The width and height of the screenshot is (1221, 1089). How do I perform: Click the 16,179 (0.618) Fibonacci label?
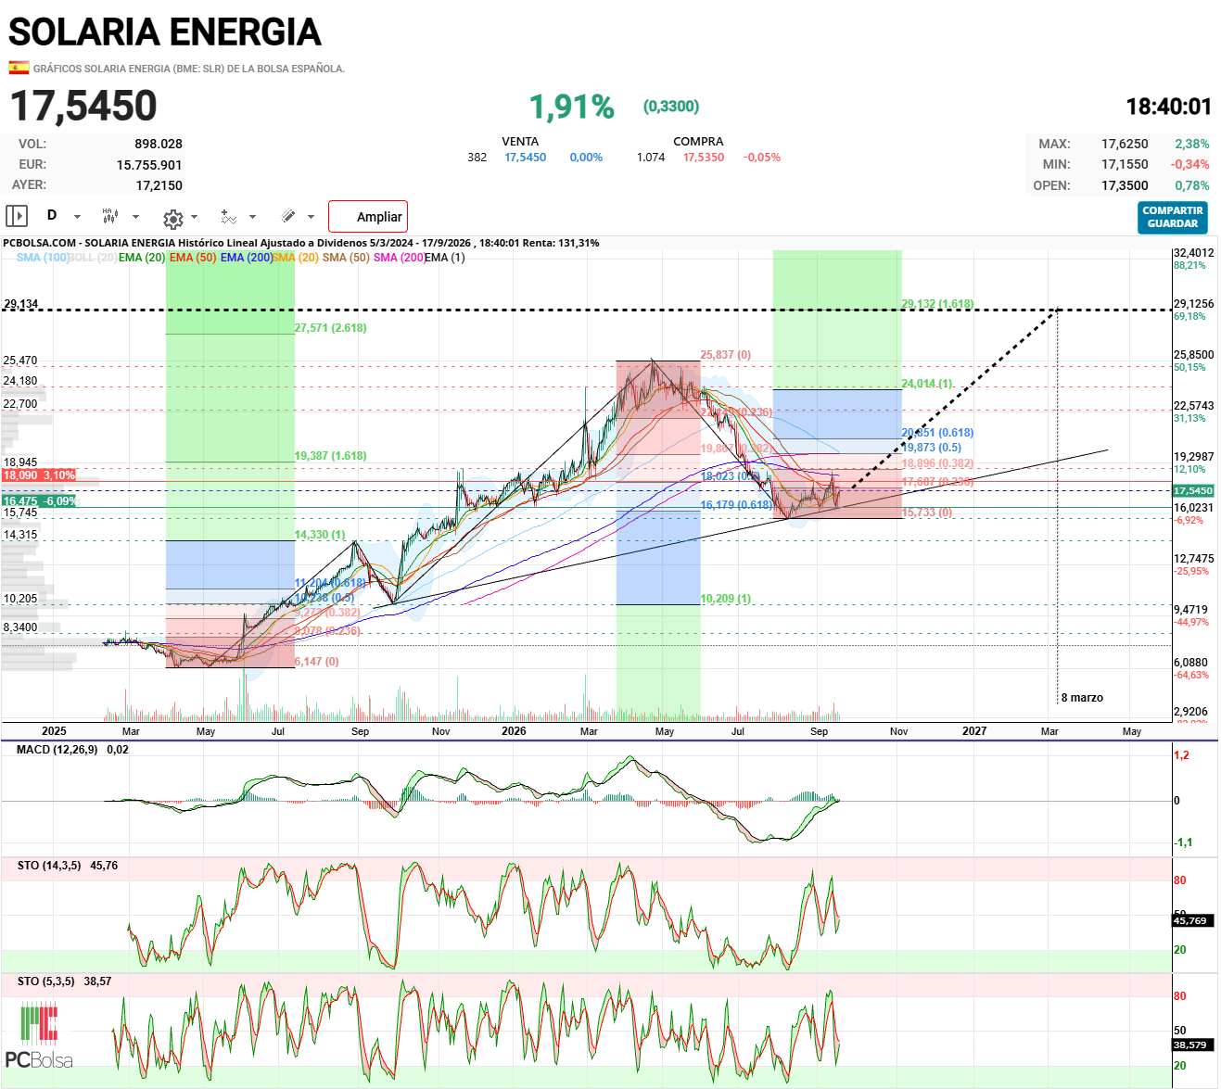point(736,505)
